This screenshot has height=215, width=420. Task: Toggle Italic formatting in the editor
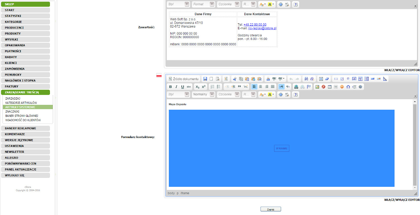click(x=176, y=87)
